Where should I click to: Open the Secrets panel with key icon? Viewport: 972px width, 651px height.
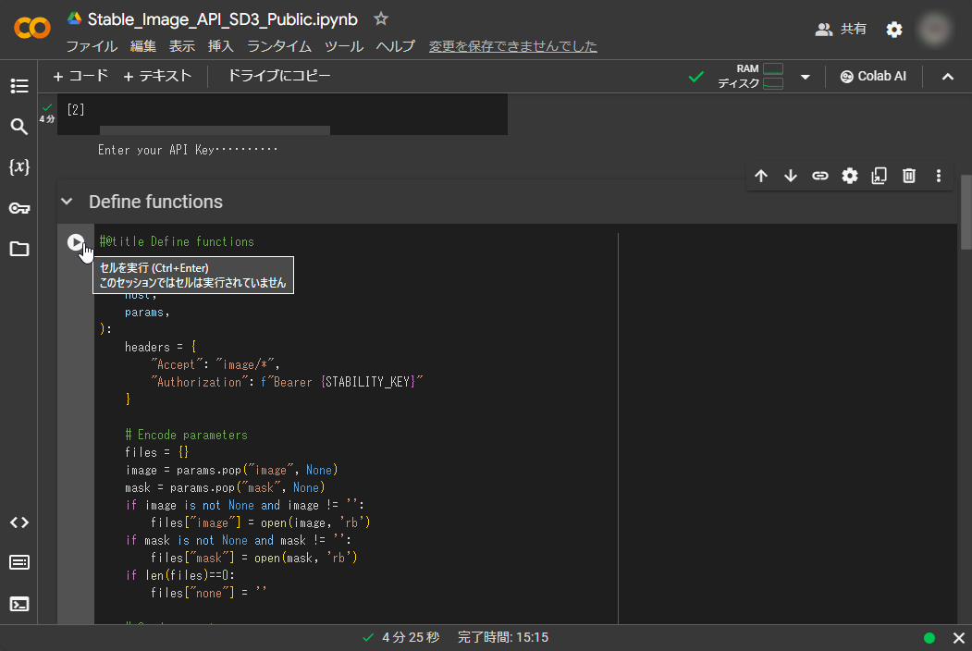pyautogui.click(x=19, y=207)
